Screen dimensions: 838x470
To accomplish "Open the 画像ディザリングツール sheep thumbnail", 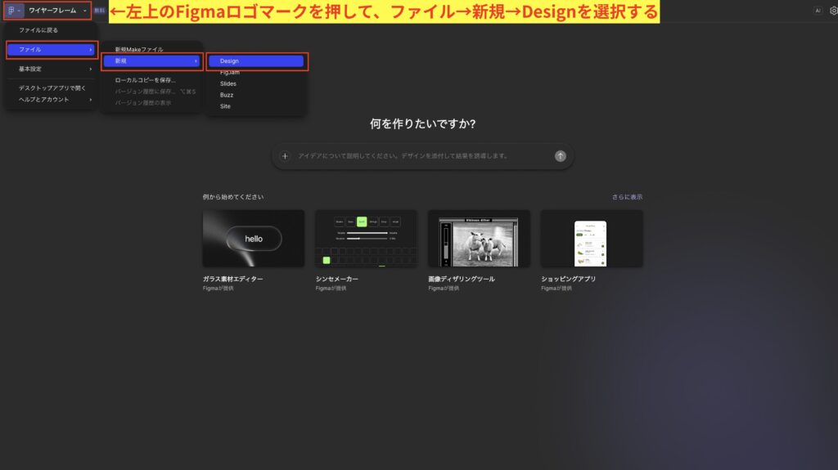I will pos(479,238).
